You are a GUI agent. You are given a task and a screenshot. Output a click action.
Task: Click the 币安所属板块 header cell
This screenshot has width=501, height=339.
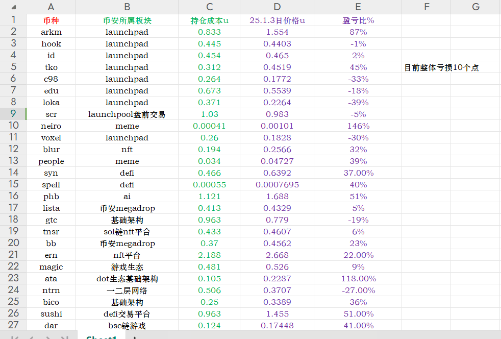tap(127, 20)
